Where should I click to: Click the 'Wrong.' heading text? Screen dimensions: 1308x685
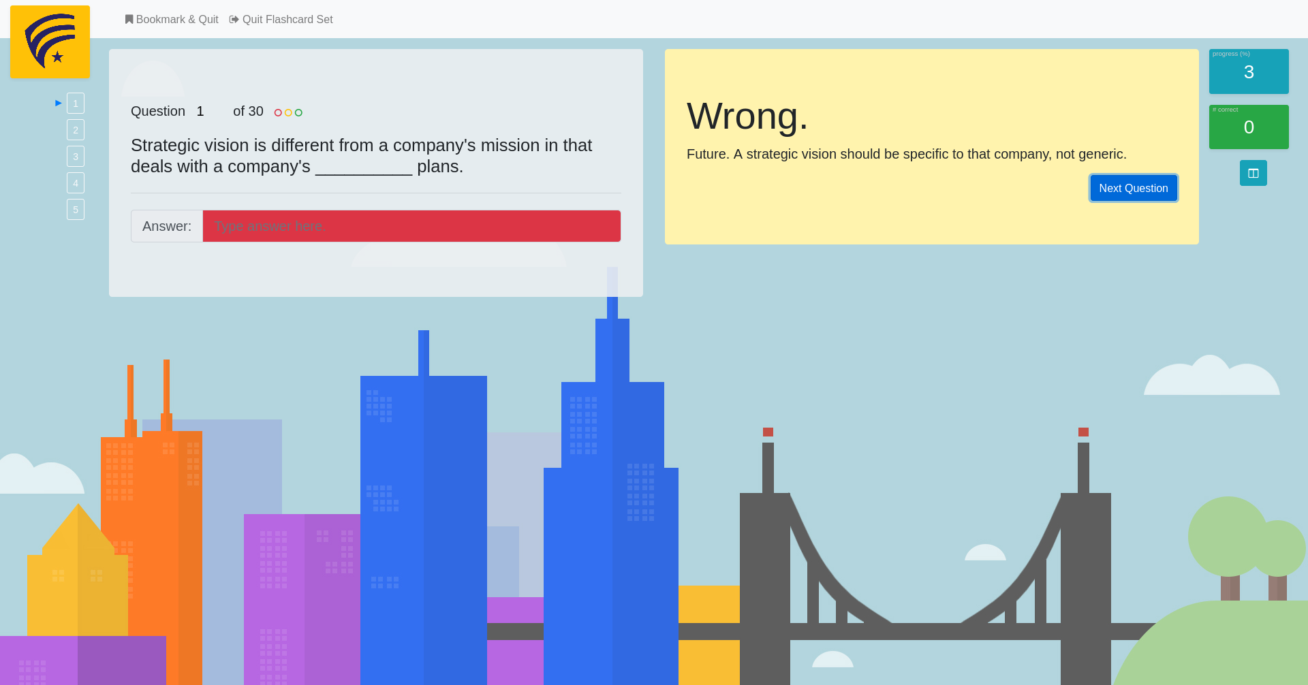coord(747,116)
